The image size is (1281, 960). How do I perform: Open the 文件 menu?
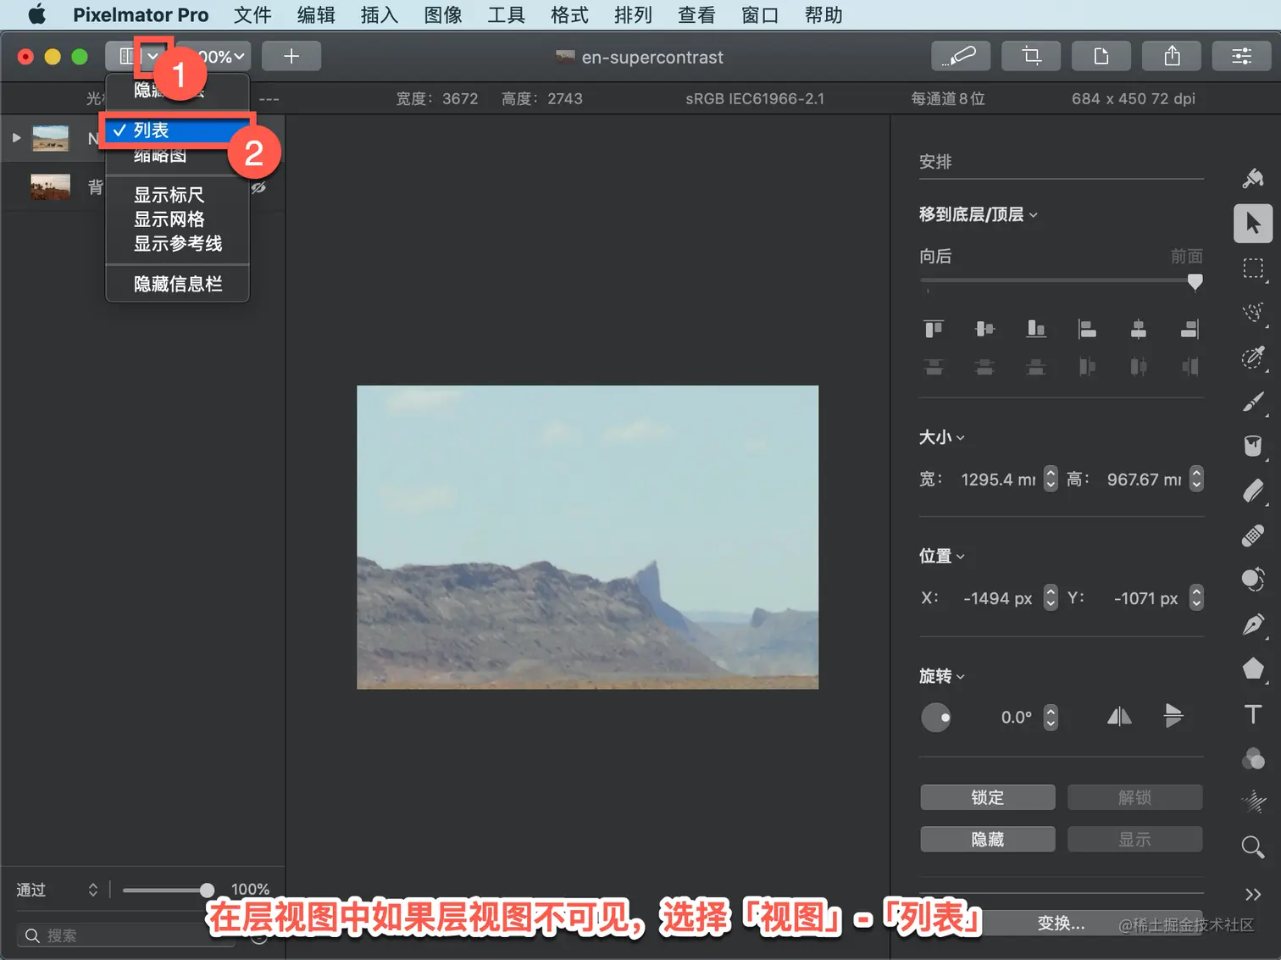pyautogui.click(x=252, y=14)
